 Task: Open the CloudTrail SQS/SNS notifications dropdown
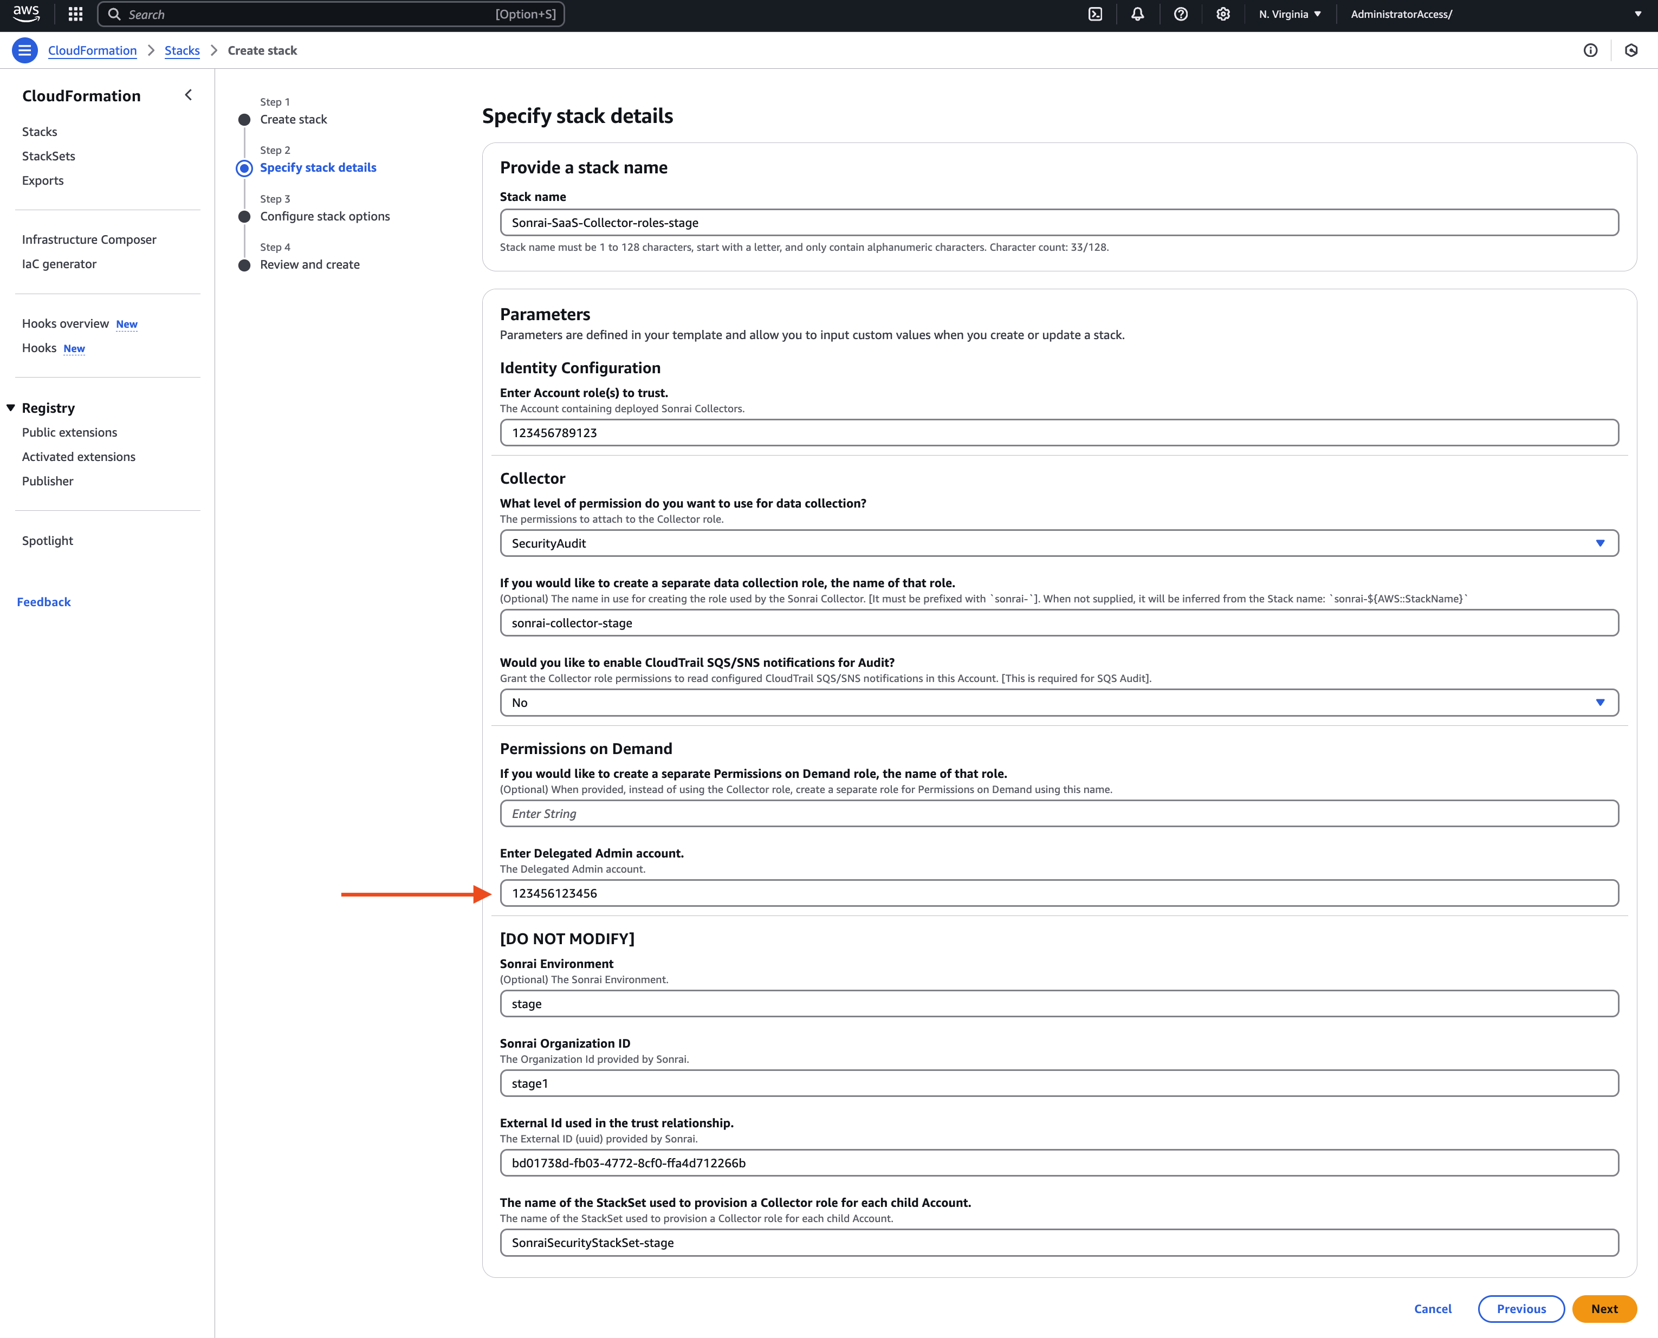point(1059,702)
